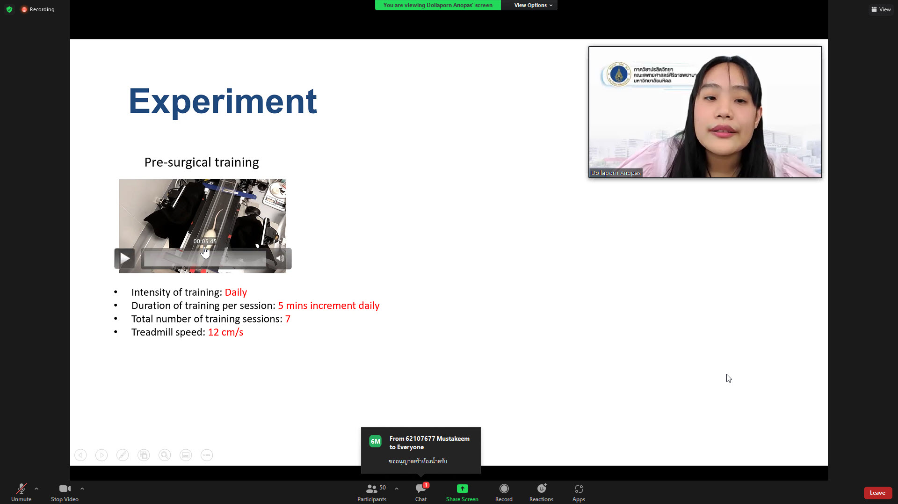Image resolution: width=898 pixels, height=504 pixels.
Task: Open the View Options dropdown
Action: click(533, 5)
